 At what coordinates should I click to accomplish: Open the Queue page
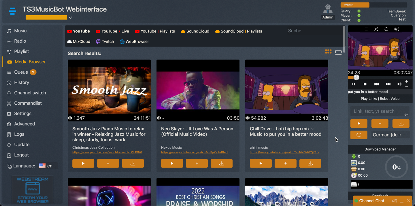21,72
